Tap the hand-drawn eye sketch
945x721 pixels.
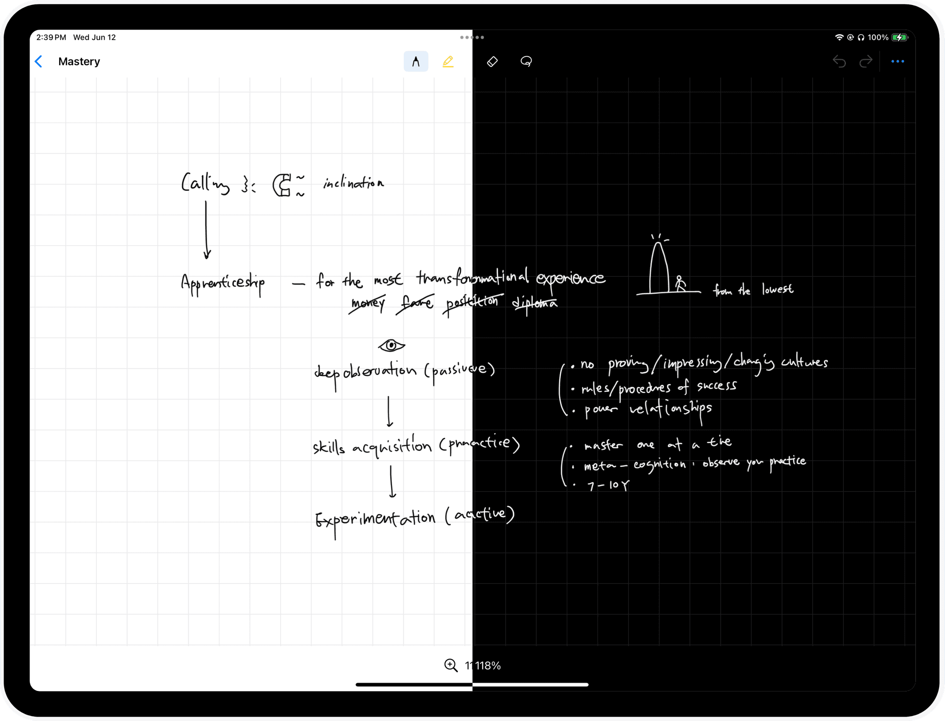point(391,345)
